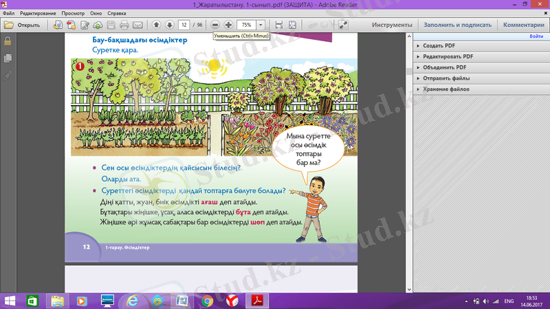Click the email envelope toolbar icon

coord(137,25)
